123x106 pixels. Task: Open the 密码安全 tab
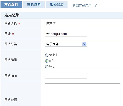coord(57,4)
